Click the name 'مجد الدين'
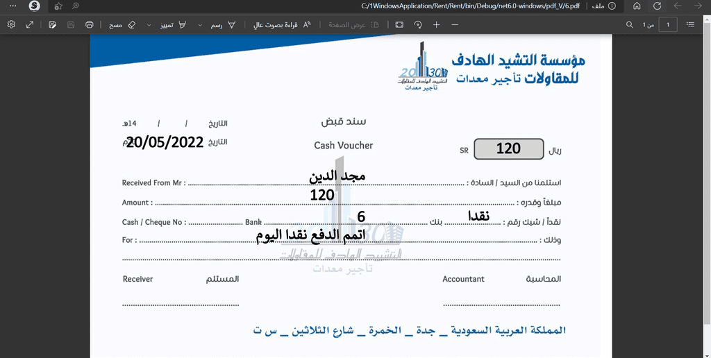This screenshot has width=711, height=358. tap(337, 176)
